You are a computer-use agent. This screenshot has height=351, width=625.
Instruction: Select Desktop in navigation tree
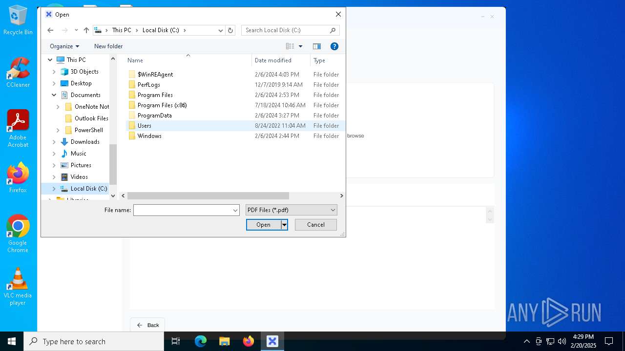pyautogui.click(x=76, y=83)
